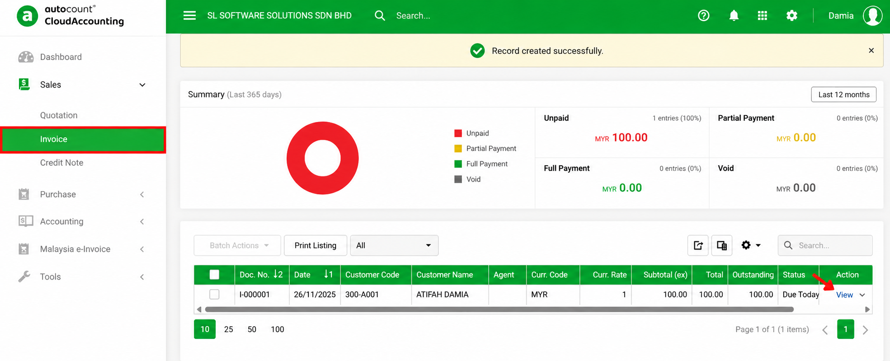
Task: Open the Last 12 months period selector
Action: coord(843,94)
